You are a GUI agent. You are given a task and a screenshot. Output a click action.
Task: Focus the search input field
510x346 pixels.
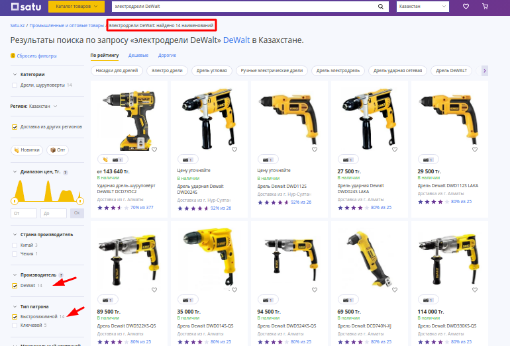(244, 7)
